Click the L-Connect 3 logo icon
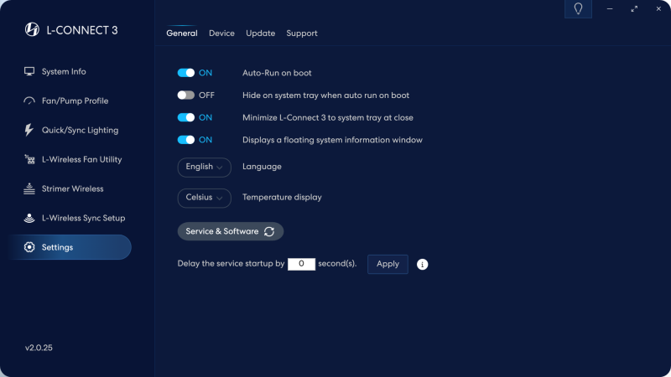Screen dimensions: 671x377 tap(32, 29)
